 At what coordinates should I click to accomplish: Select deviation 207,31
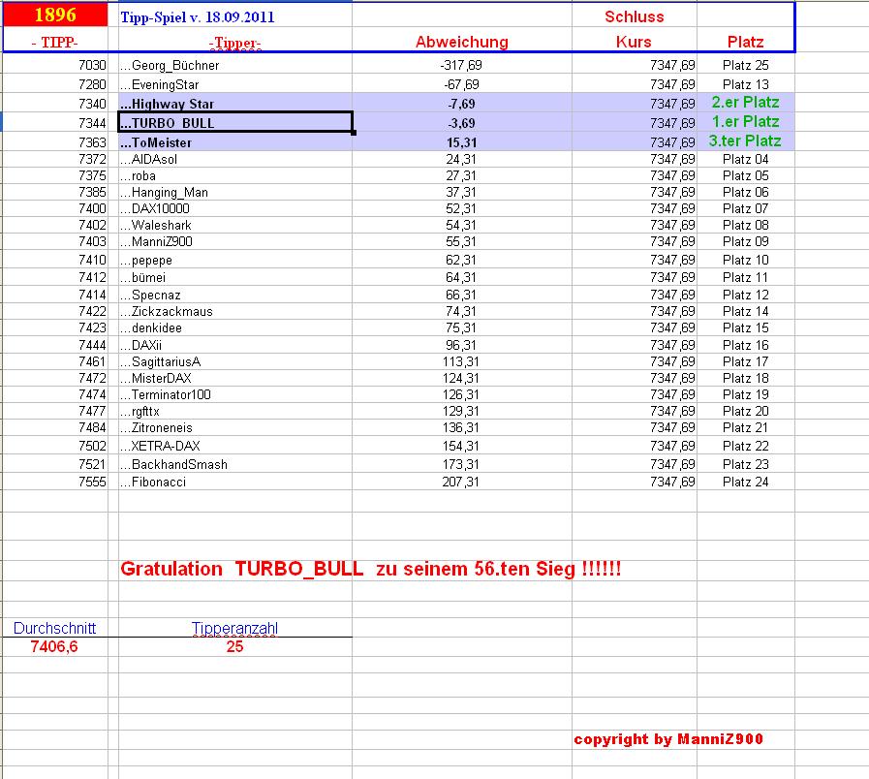click(460, 482)
